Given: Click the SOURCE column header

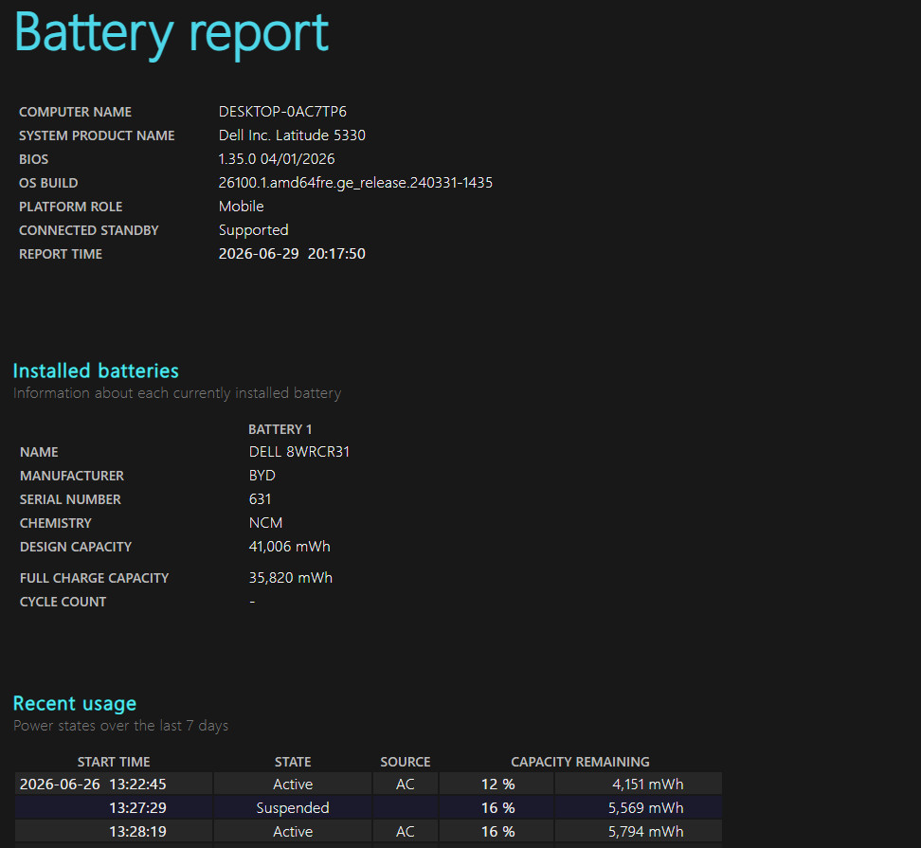Looking at the screenshot, I should pyautogui.click(x=406, y=762).
